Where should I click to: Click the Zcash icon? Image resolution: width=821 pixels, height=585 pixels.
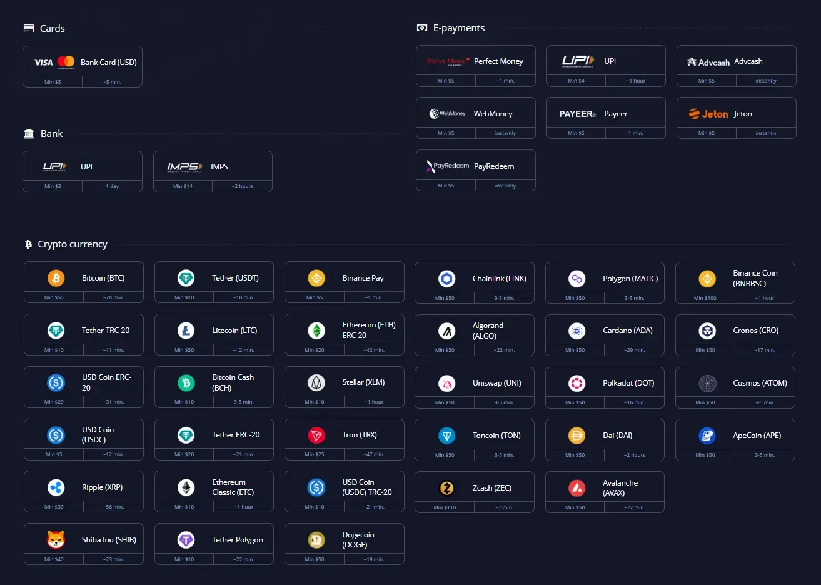point(446,488)
